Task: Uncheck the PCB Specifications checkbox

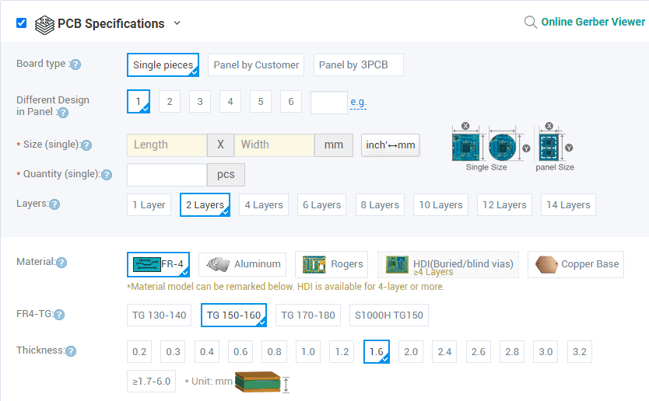Action: pos(21,23)
